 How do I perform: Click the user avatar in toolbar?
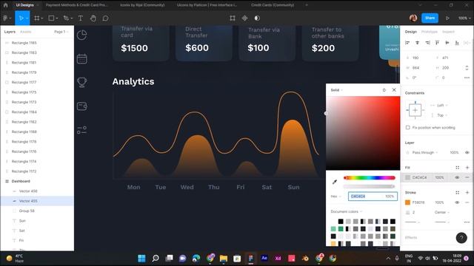pos(413,18)
